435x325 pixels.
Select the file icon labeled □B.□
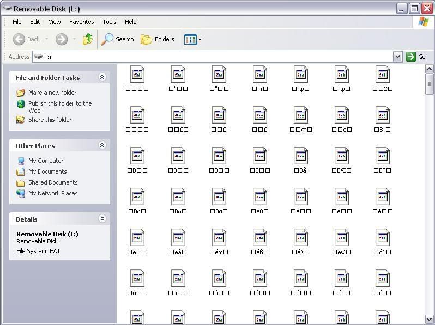click(x=382, y=115)
